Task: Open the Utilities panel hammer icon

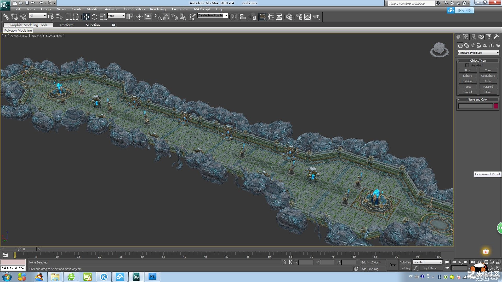Action: pyautogui.click(x=496, y=37)
